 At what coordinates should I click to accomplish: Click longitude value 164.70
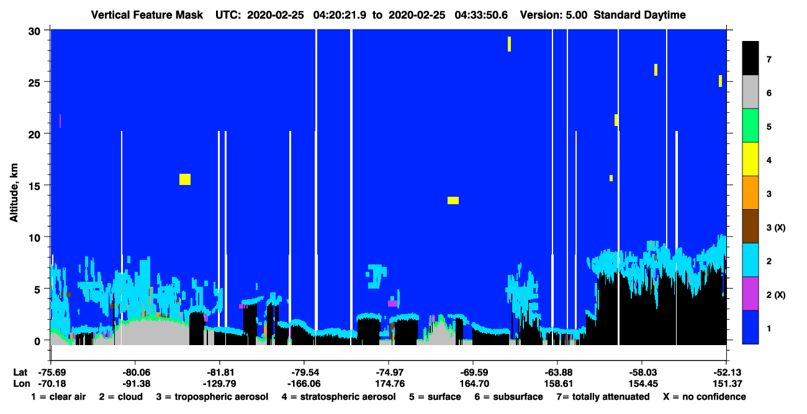pyautogui.click(x=475, y=384)
